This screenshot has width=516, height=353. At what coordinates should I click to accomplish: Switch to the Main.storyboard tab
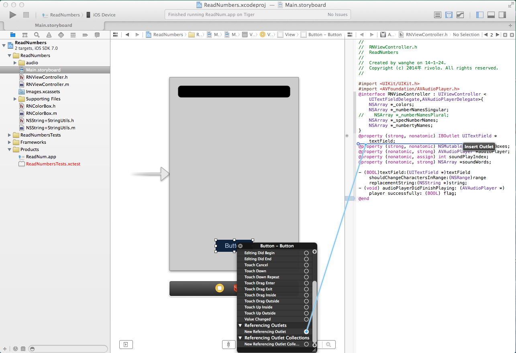[53, 25]
